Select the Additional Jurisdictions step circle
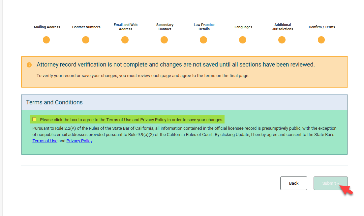This screenshot has height=216, width=364. tap(282, 40)
